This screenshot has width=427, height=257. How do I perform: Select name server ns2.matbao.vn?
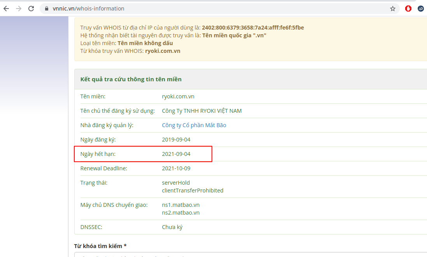point(181,213)
